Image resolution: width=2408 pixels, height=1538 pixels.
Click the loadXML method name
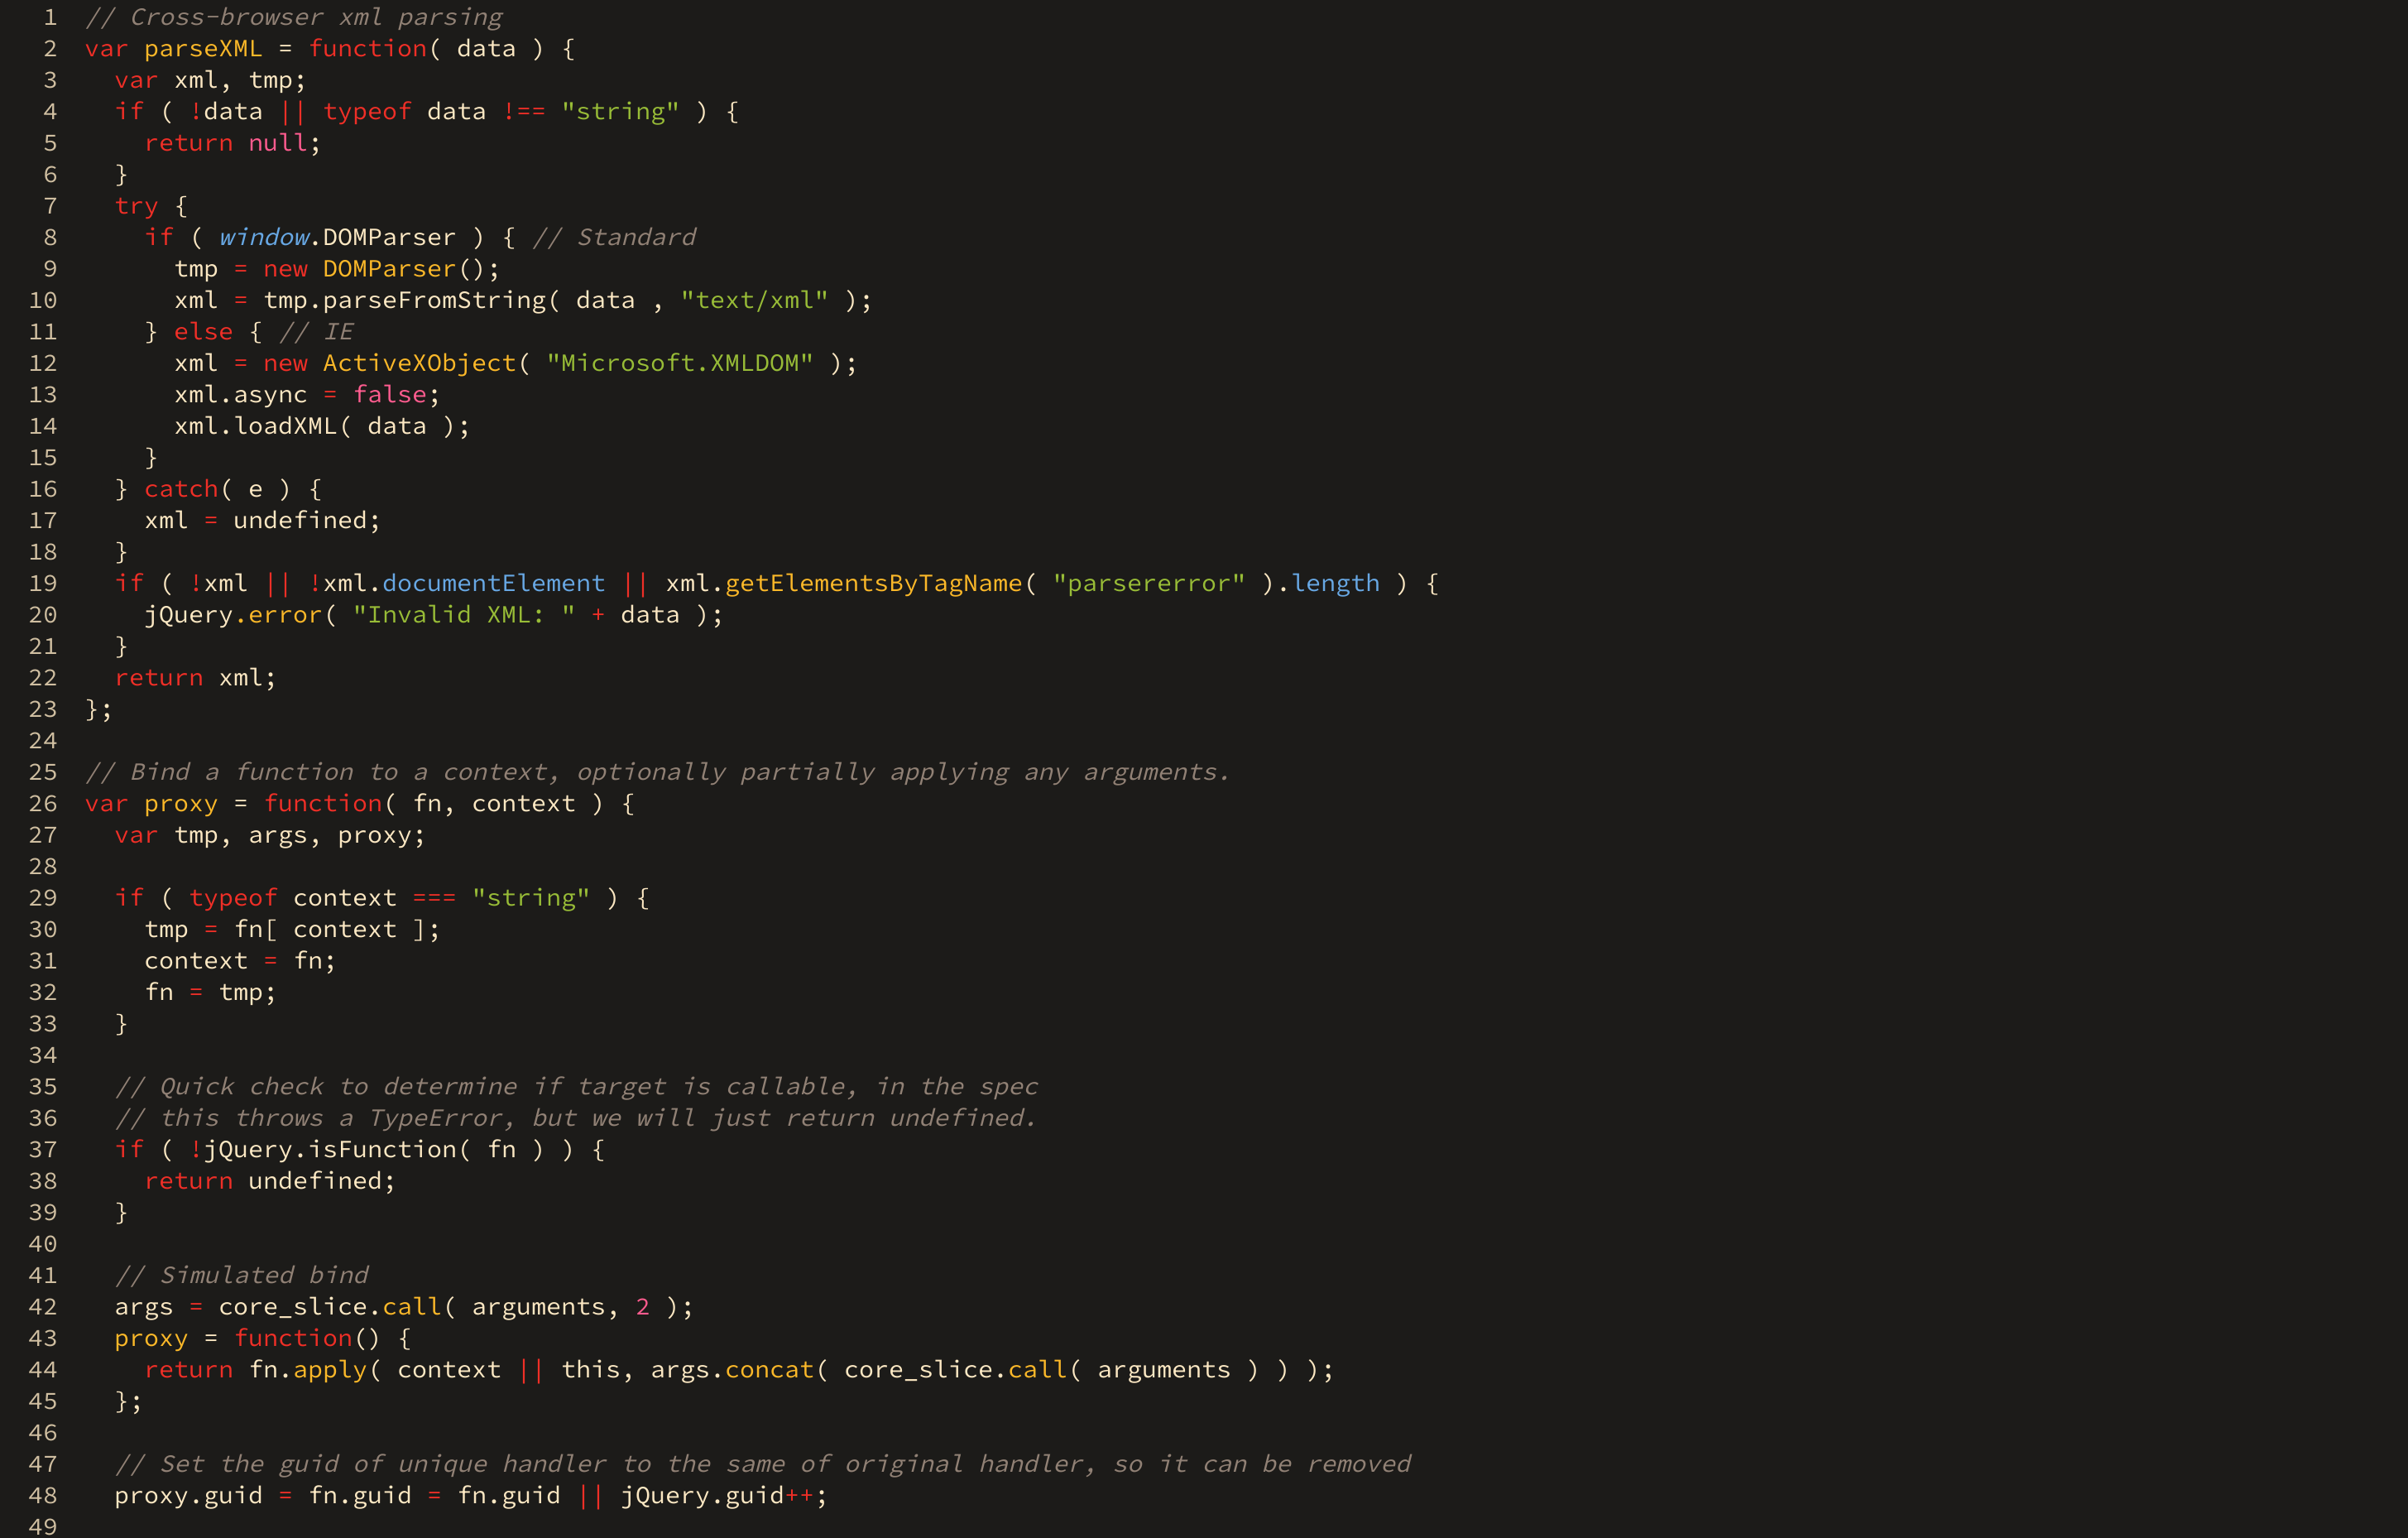click(x=285, y=426)
